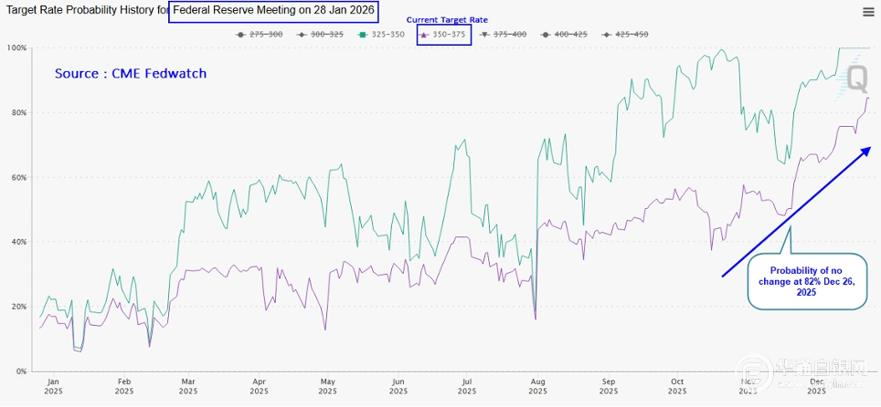Open the chart hamburger menu
The width and height of the screenshot is (881, 407).
pyautogui.click(x=867, y=12)
